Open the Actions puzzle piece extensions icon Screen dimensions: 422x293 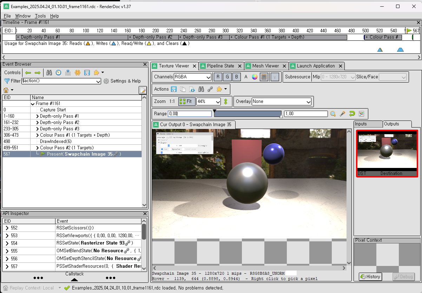219,89
